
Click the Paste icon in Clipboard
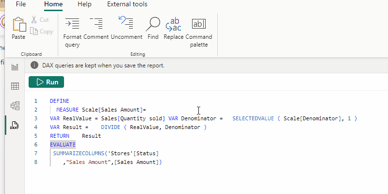click(x=18, y=24)
